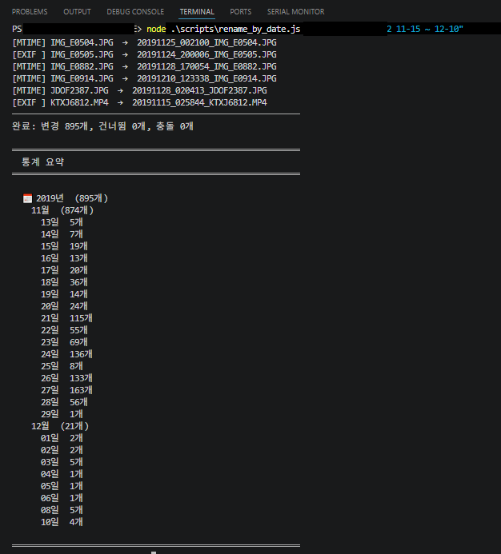Open the DEBUG CONSOLE tab
Image resolution: width=501 pixels, height=554 pixels.
(x=135, y=12)
